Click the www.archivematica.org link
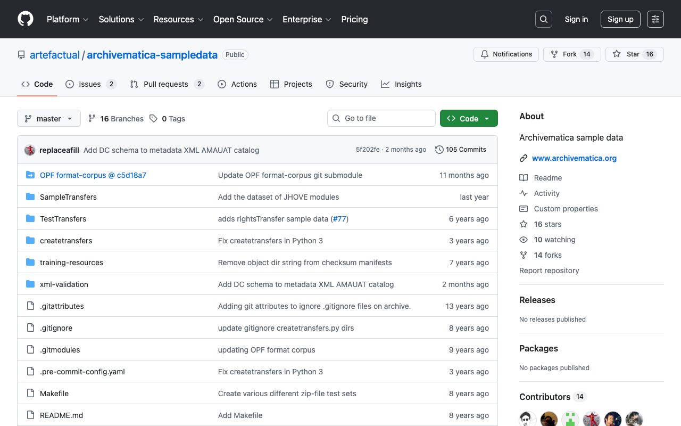The width and height of the screenshot is (681, 426). [x=574, y=158]
